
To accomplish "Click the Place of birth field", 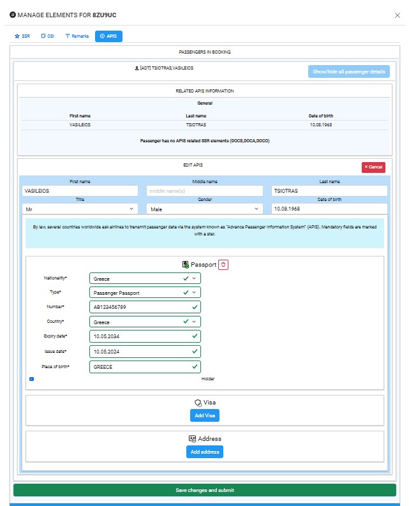I will (x=145, y=367).
